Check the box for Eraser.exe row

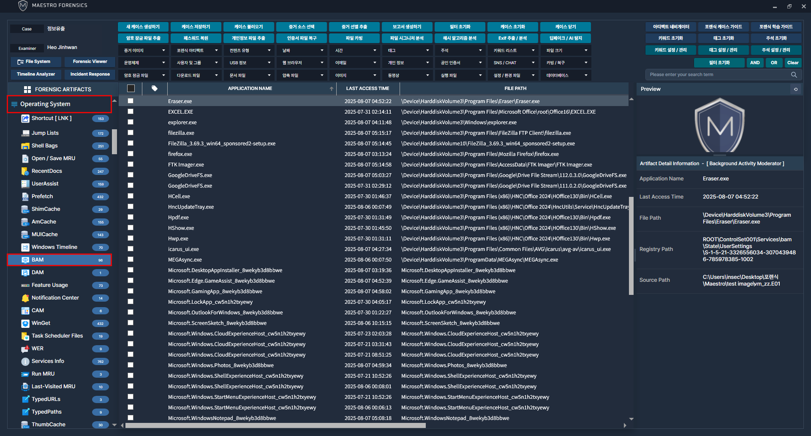click(131, 101)
